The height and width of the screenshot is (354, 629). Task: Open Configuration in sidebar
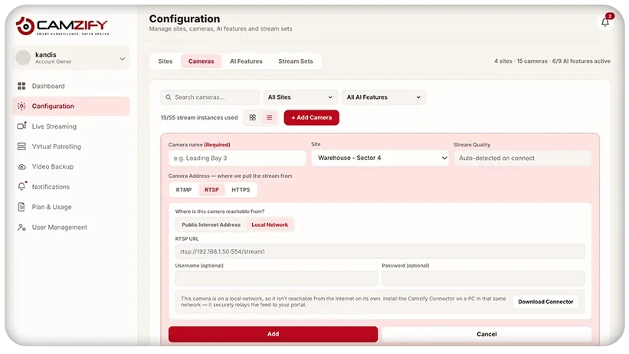coord(70,106)
